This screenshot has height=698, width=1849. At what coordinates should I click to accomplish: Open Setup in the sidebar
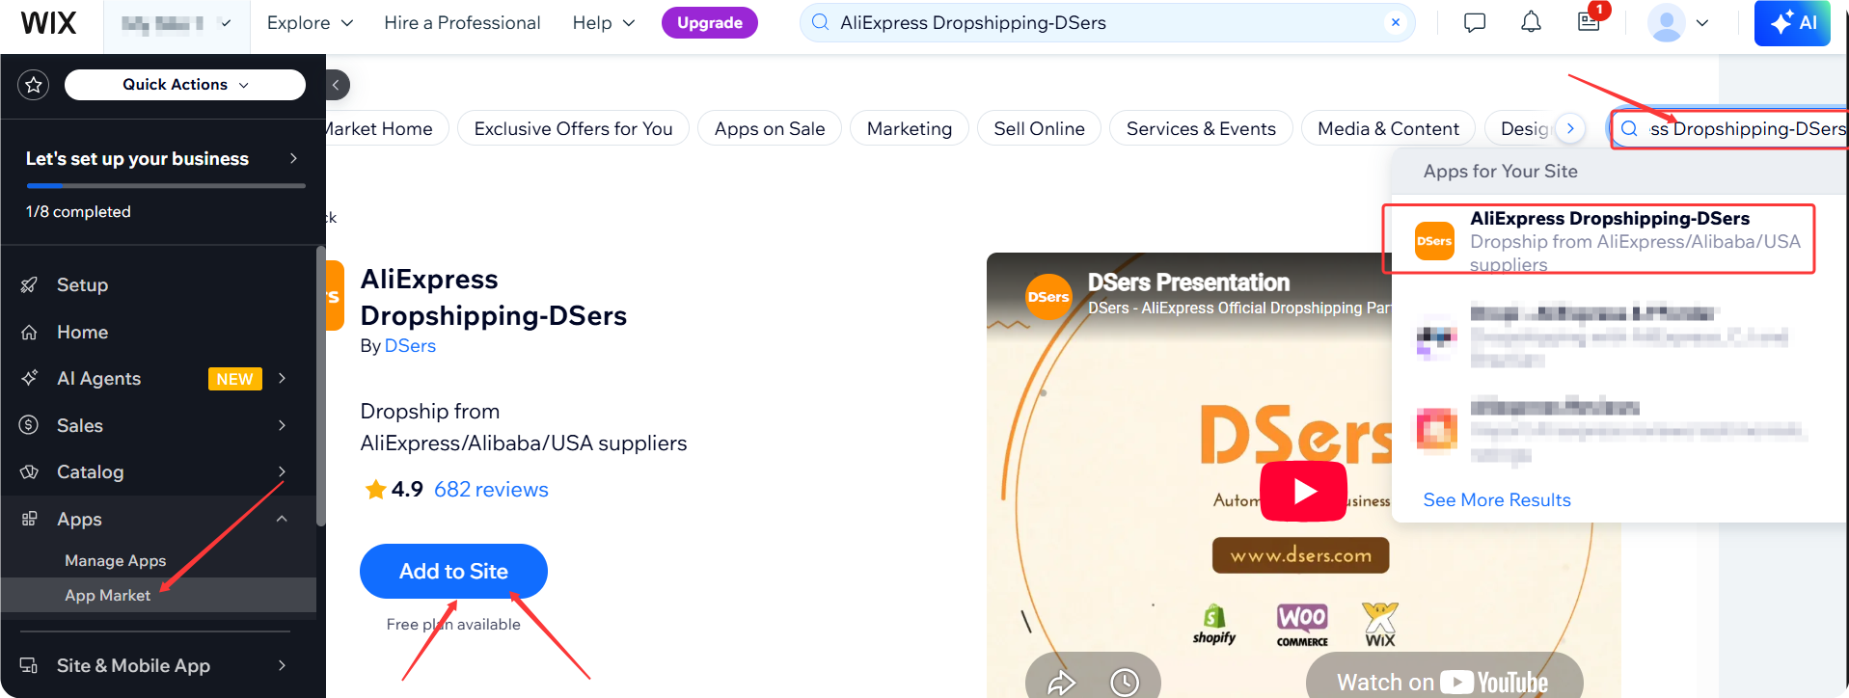(82, 285)
